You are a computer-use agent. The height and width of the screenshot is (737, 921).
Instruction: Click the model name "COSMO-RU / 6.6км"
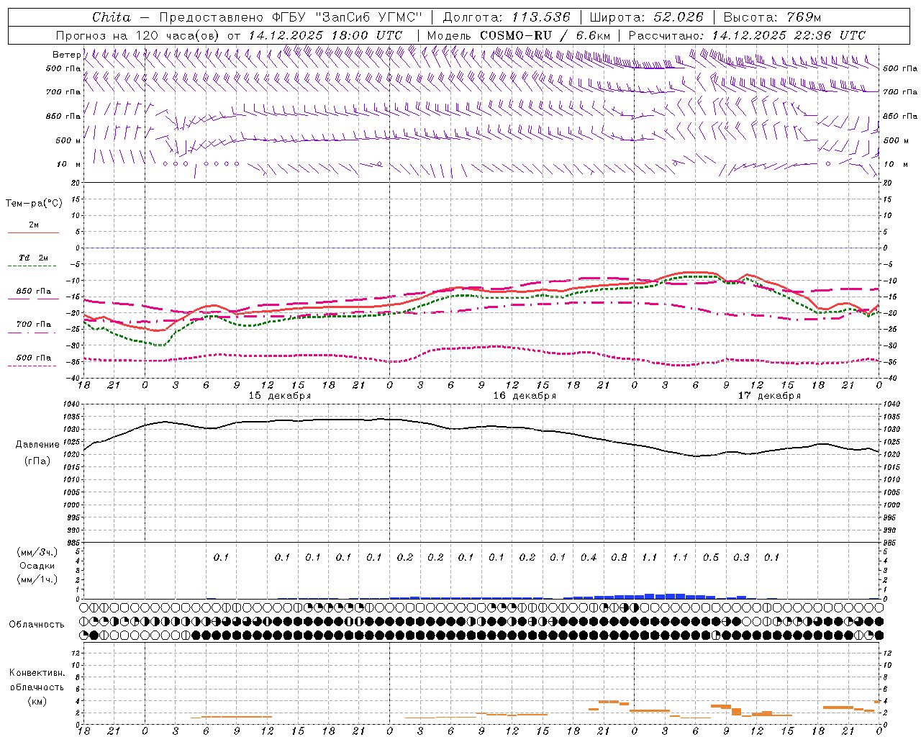[545, 35]
